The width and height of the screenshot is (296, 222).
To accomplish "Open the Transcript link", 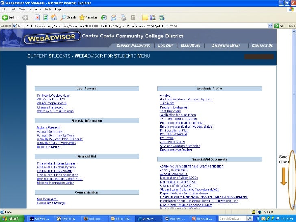I will 167,103.
